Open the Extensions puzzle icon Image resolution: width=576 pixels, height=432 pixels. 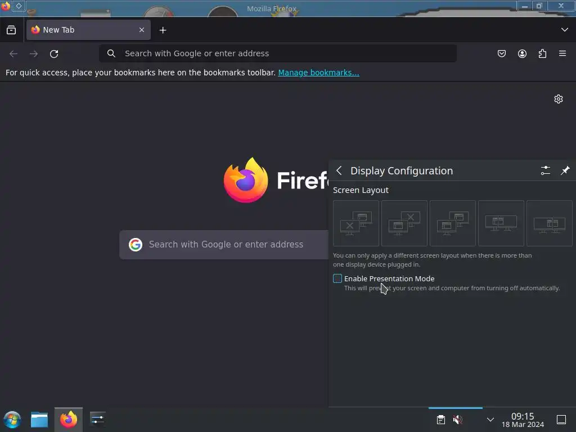coord(542,53)
